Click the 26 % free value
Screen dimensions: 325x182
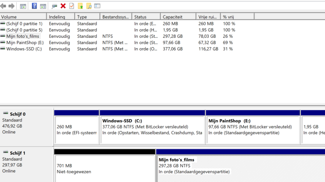click(x=228, y=36)
